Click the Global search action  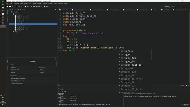[33, 70]
